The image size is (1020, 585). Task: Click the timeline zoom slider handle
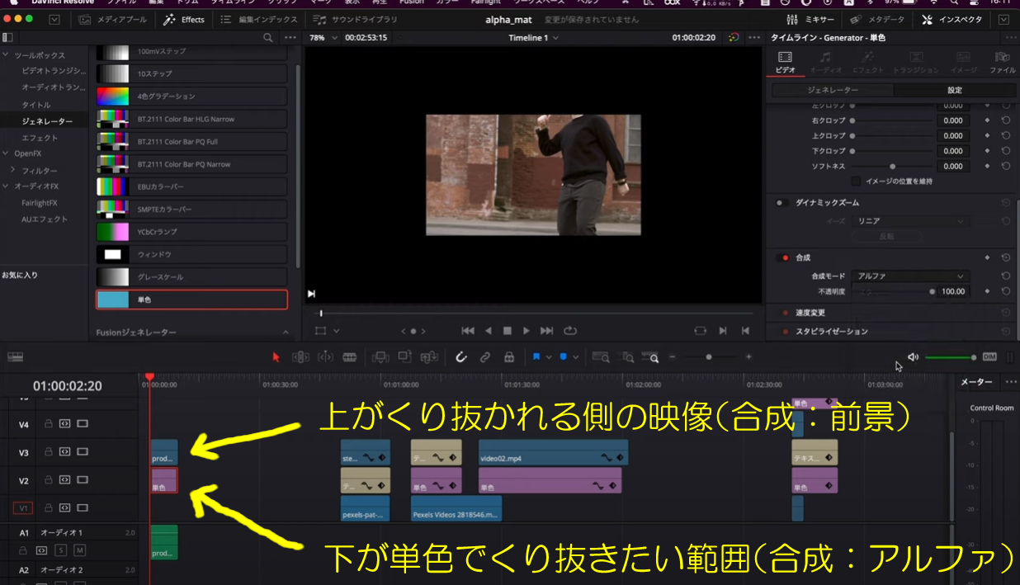[x=709, y=357]
